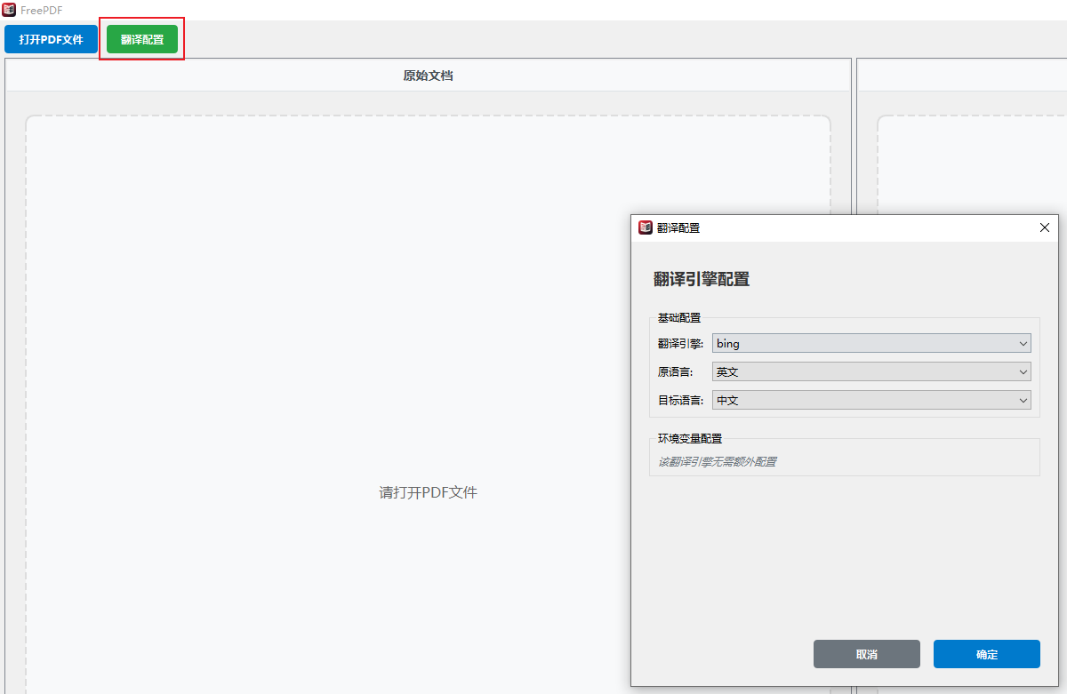Open a PDF with the 打开PDF文件 button
The image size is (1067, 694).
point(50,39)
